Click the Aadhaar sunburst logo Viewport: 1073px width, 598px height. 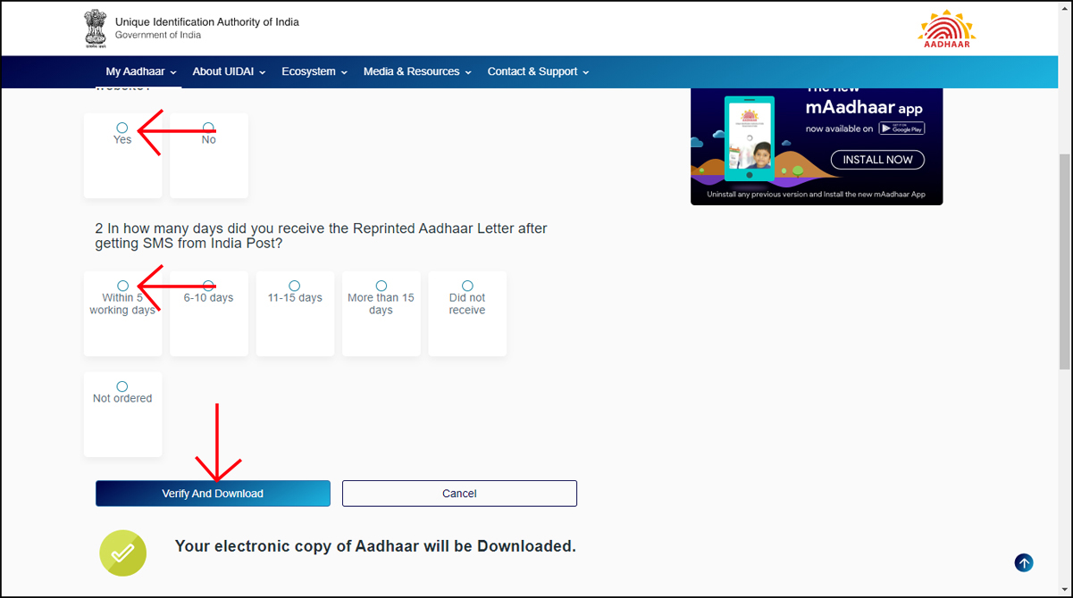point(945,28)
